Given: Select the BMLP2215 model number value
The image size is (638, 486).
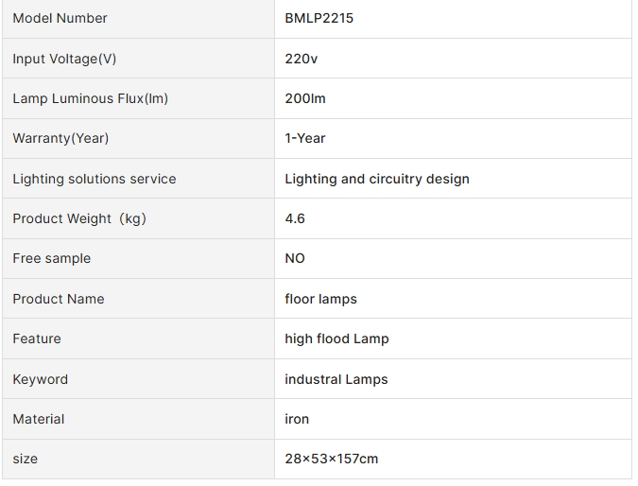Looking at the screenshot, I should [x=319, y=18].
